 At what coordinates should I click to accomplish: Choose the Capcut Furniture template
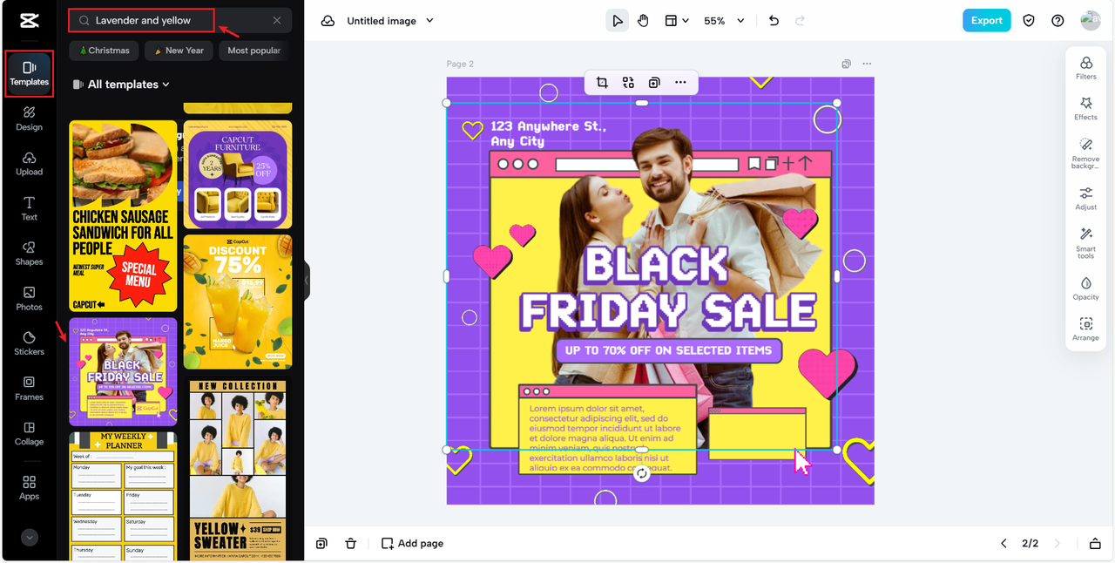point(238,174)
